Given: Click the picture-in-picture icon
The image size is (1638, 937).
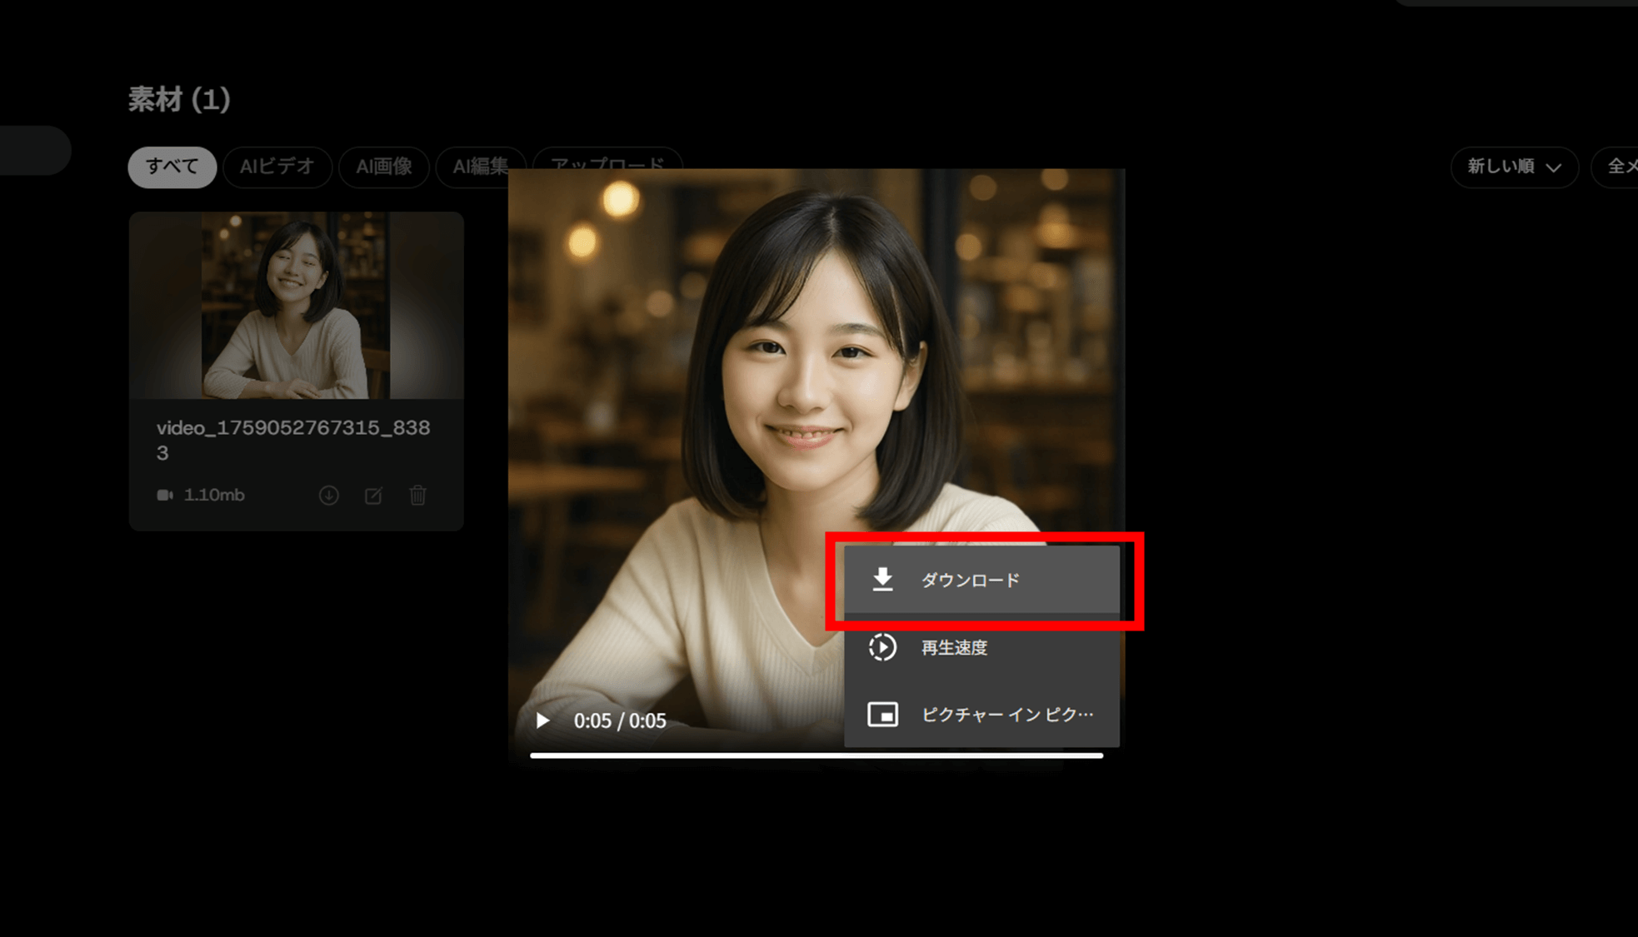Looking at the screenshot, I should 882,715.
